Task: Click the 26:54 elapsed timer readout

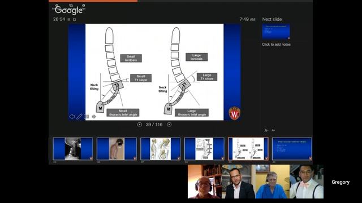Action: [59, 19]
